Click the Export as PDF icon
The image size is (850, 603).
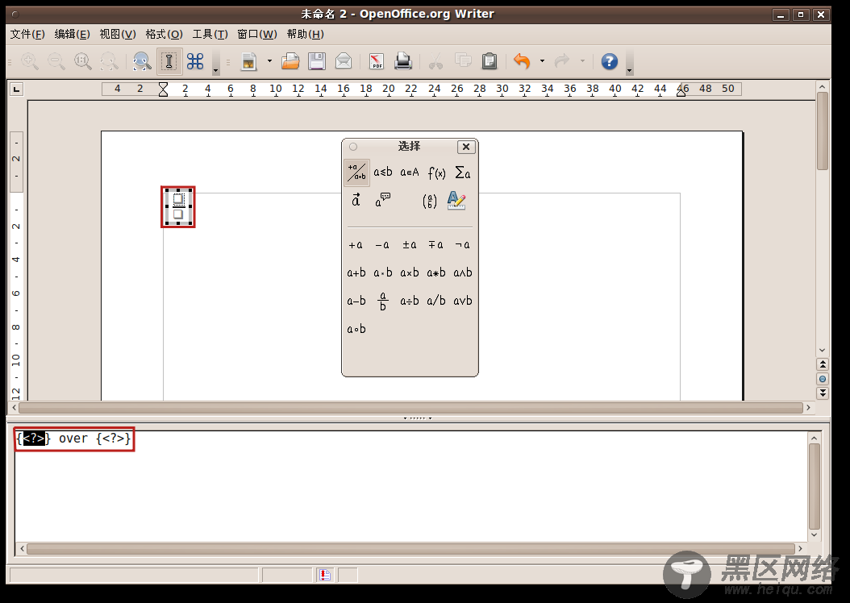coord(377,61)
